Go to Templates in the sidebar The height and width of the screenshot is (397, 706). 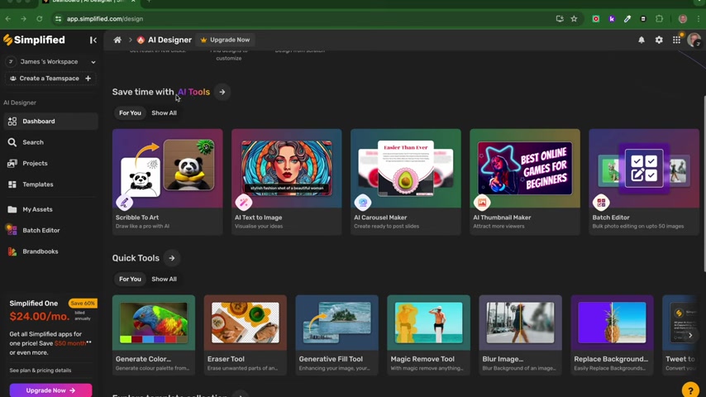point(38,184)
